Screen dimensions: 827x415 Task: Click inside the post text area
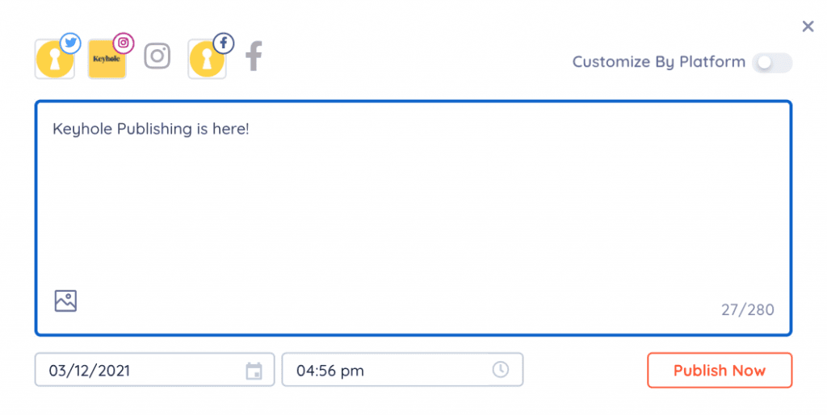click(x=413, y=218)
